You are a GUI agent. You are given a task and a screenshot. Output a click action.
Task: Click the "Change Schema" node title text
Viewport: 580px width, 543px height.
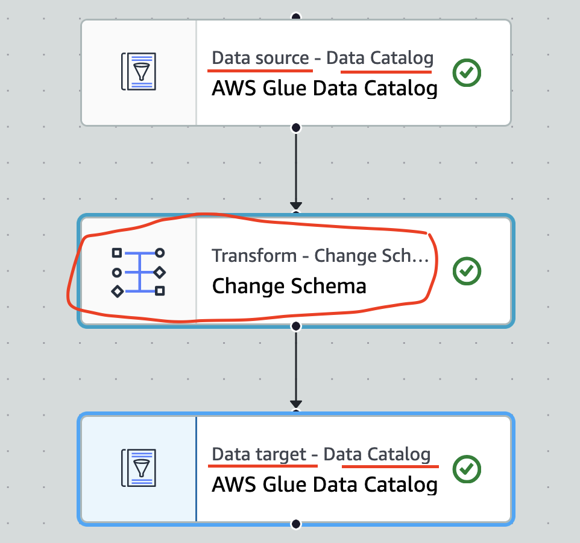(289, 285)
